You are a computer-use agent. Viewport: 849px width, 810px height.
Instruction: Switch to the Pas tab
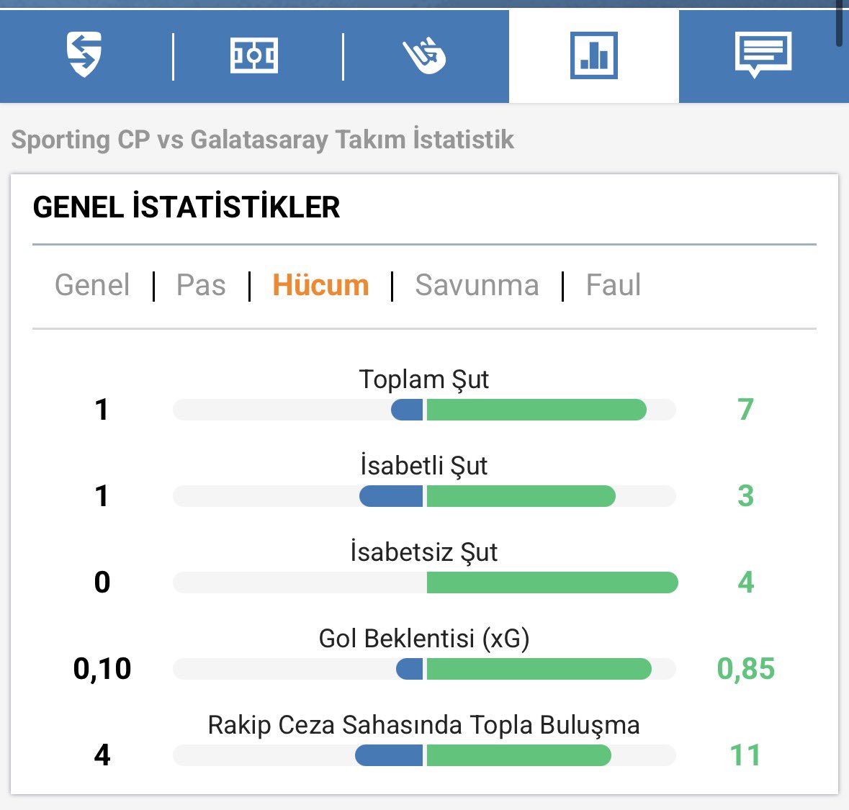201,285
